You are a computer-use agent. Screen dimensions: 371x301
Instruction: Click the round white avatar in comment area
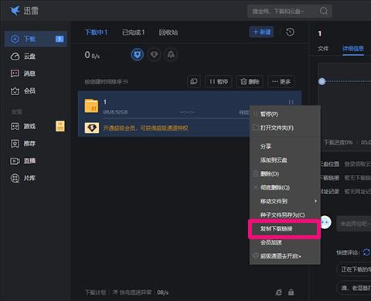325,222
